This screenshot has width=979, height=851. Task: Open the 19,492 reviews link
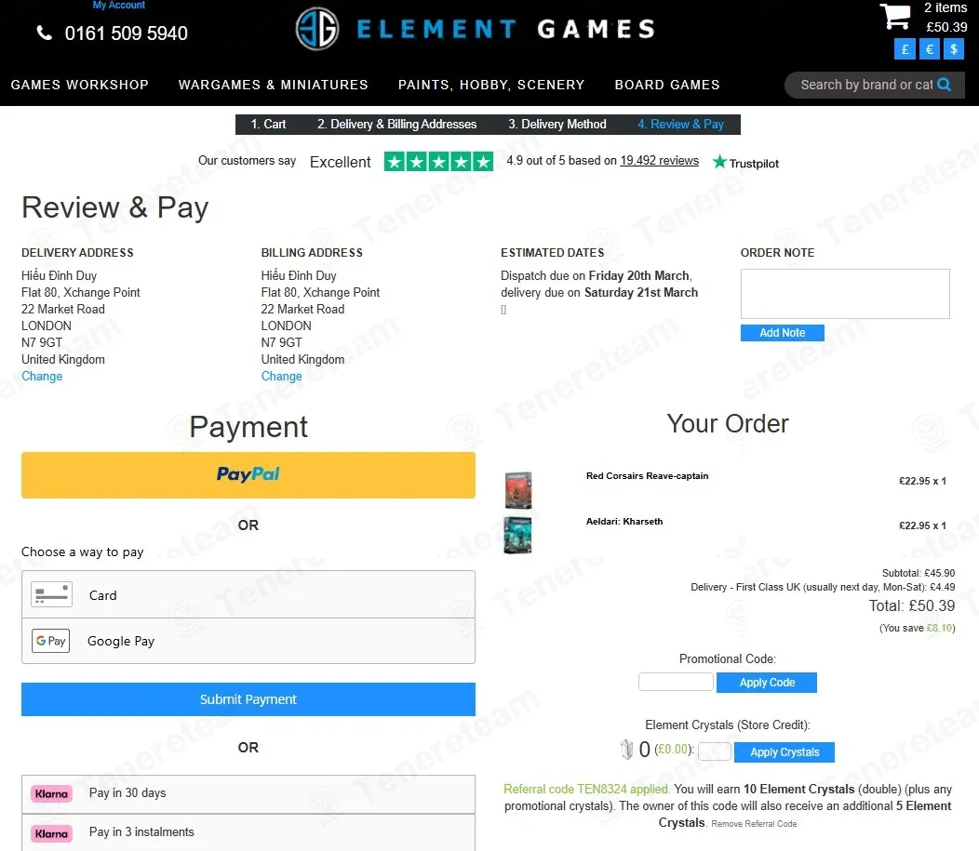coord(659,160)
